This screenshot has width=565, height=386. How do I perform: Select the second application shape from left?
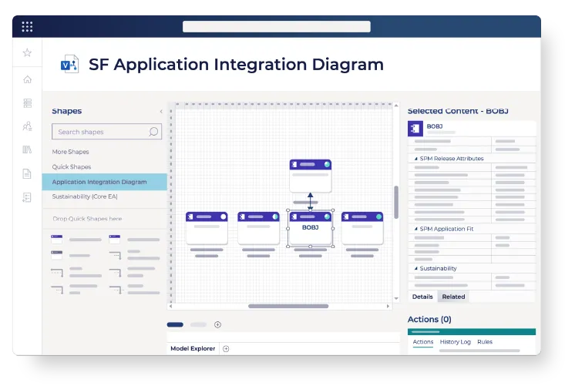(x=258, y=228)
